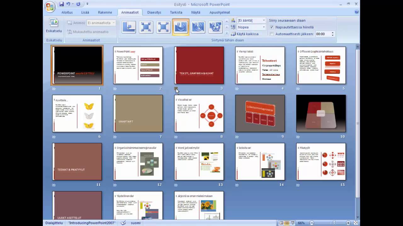
Task: Select the second box transition effect
Action: (x=146, y=27)
